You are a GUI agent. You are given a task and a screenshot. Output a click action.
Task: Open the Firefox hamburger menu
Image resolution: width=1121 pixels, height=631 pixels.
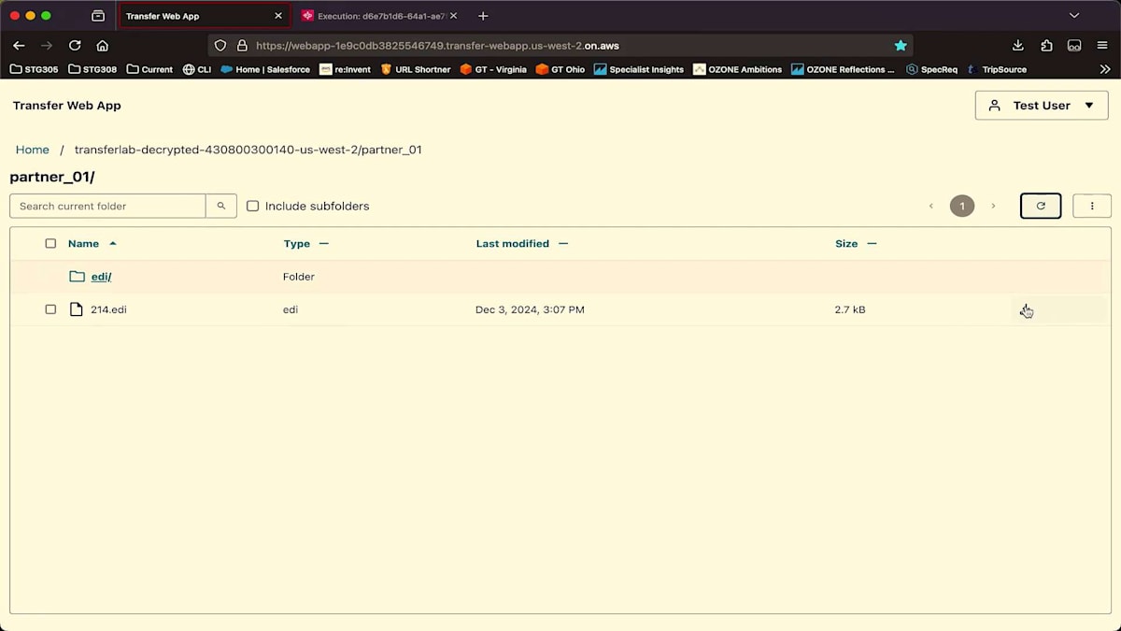coord(1103,45)
